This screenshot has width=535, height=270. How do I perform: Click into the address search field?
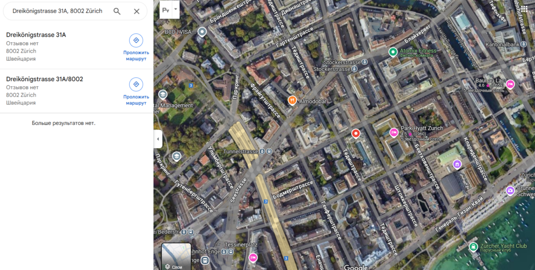(57, 11)
